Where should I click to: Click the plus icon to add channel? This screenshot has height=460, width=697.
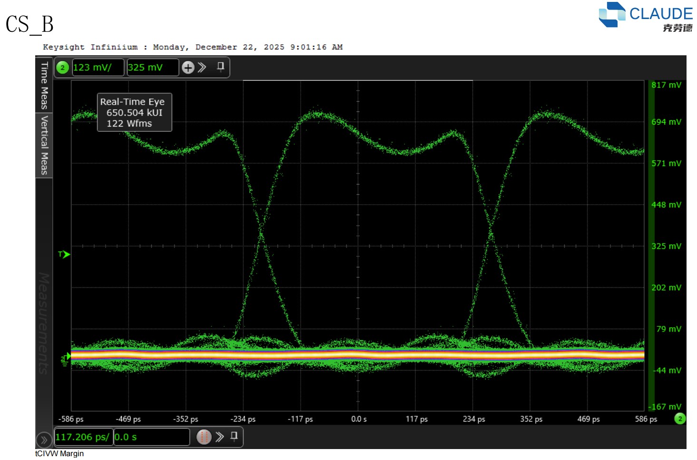[x=188, y=68]
